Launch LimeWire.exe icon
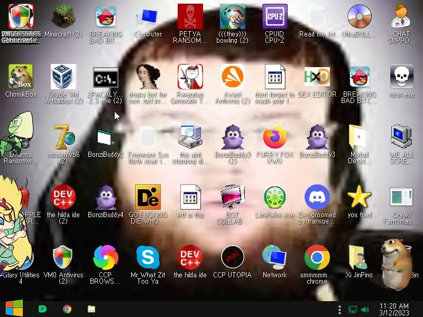Image resolution: width=423 pixels, height=317 pixels. (x=274, y=197)
